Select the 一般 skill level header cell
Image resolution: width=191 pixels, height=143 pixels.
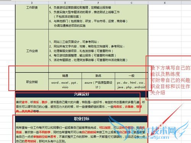click(131, 76)
